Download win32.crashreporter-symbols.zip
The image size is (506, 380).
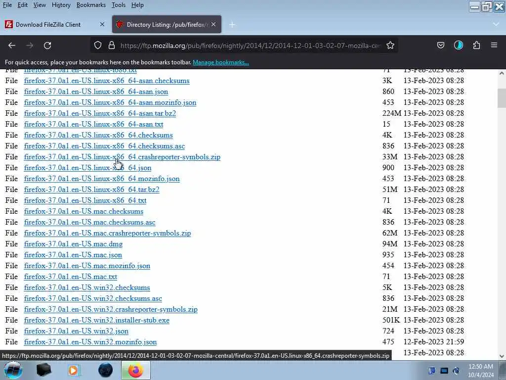[111, 310]
